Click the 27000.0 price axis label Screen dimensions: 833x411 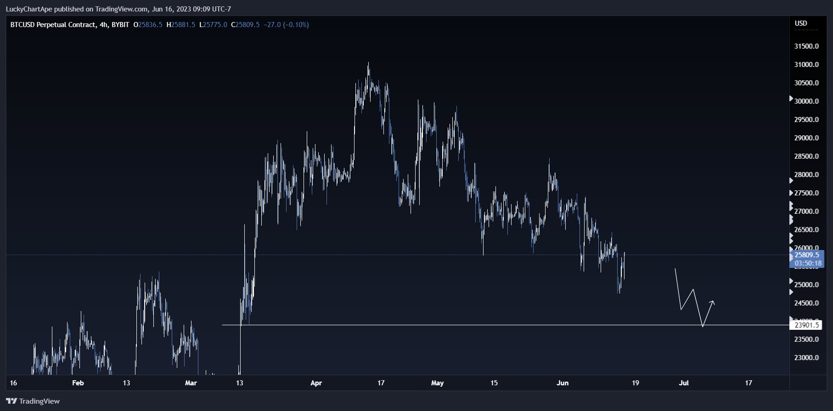(x=806, y=211)
